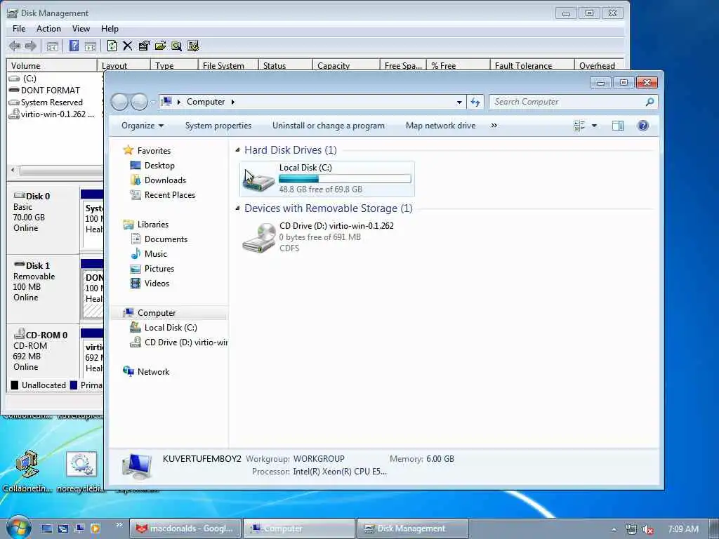The height and width of the screenshot is (539, 719).
Task: Click the Delete X toolbar icon
Action: 128,46
